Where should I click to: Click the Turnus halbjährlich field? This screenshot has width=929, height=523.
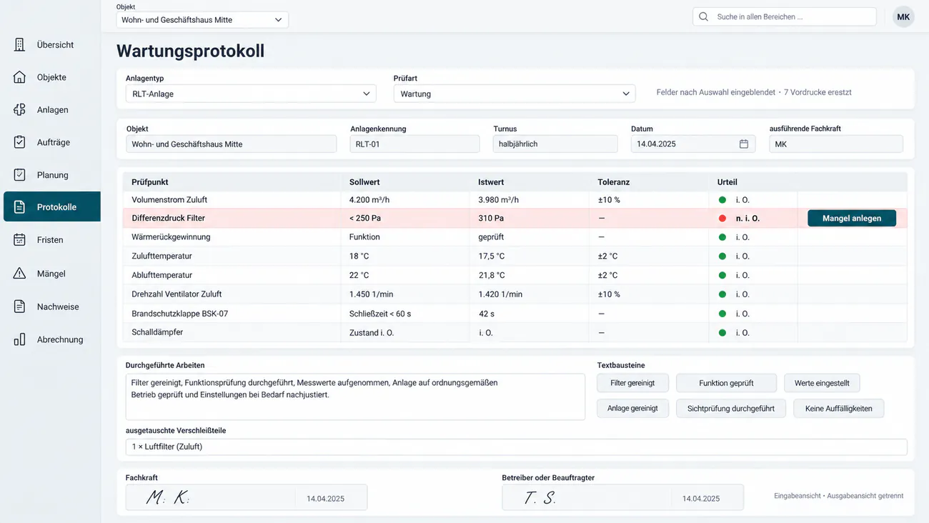555,144
